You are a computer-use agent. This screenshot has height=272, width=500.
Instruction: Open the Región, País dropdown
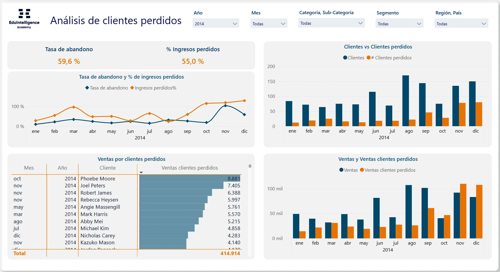[461, 23]
